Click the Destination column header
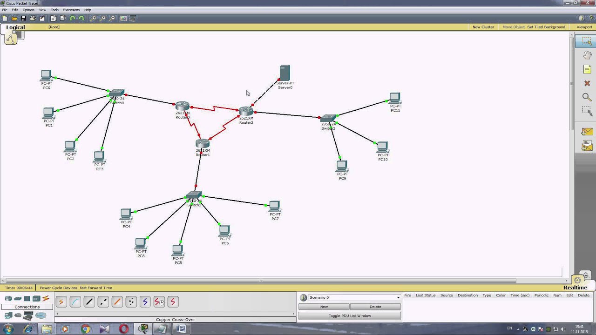The height and width of the screenshot is (335, 596). (x=467, y=295)
